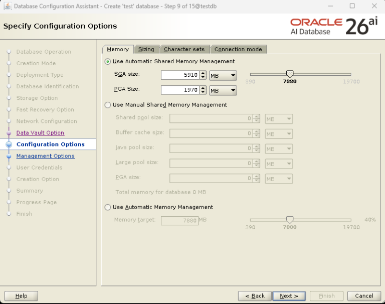Click the Java pool size field
The width and height of the screenshot is (385, 304).
(211, 148)
